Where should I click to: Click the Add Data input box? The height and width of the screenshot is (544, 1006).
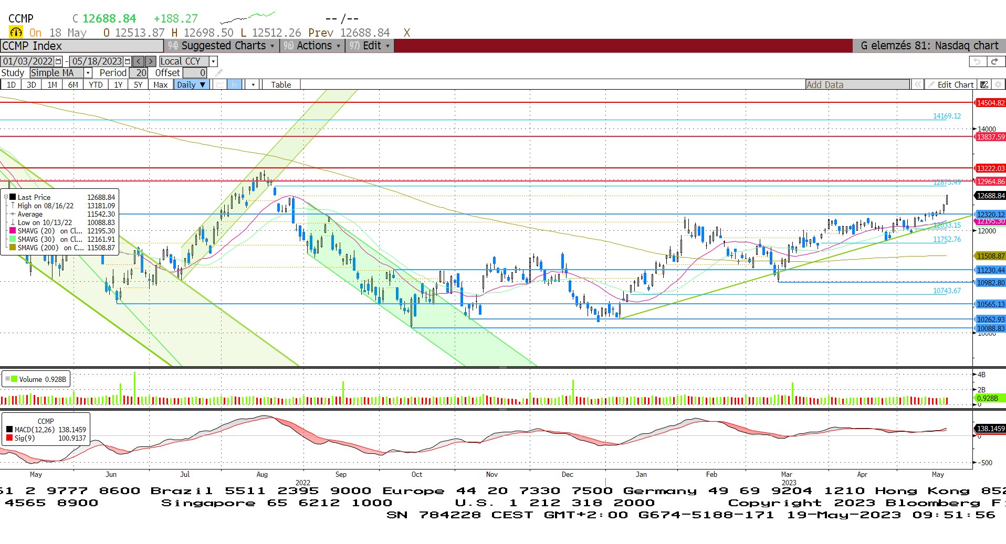pos(857,84)
